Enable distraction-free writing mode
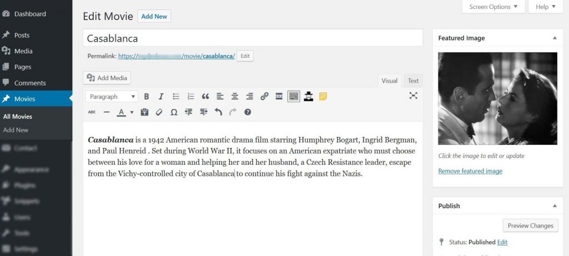 click(x=413, y=96)
